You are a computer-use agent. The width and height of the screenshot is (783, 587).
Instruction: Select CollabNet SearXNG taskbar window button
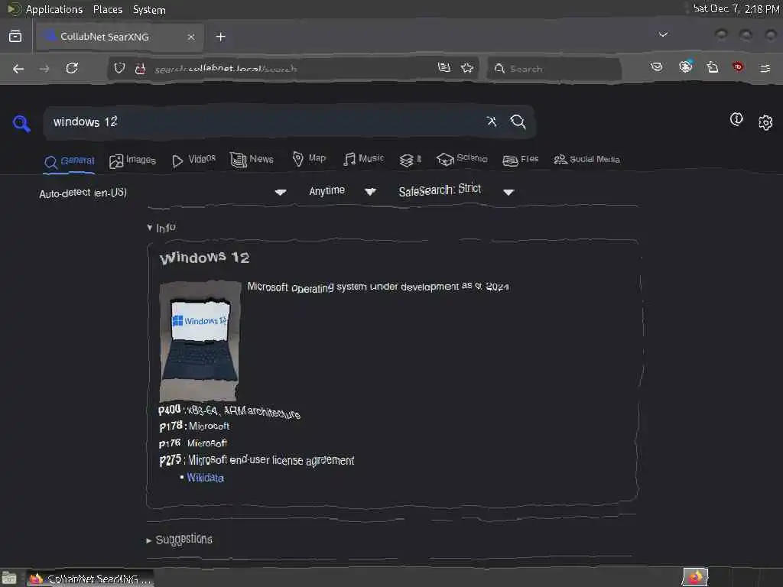coord(90,578)
